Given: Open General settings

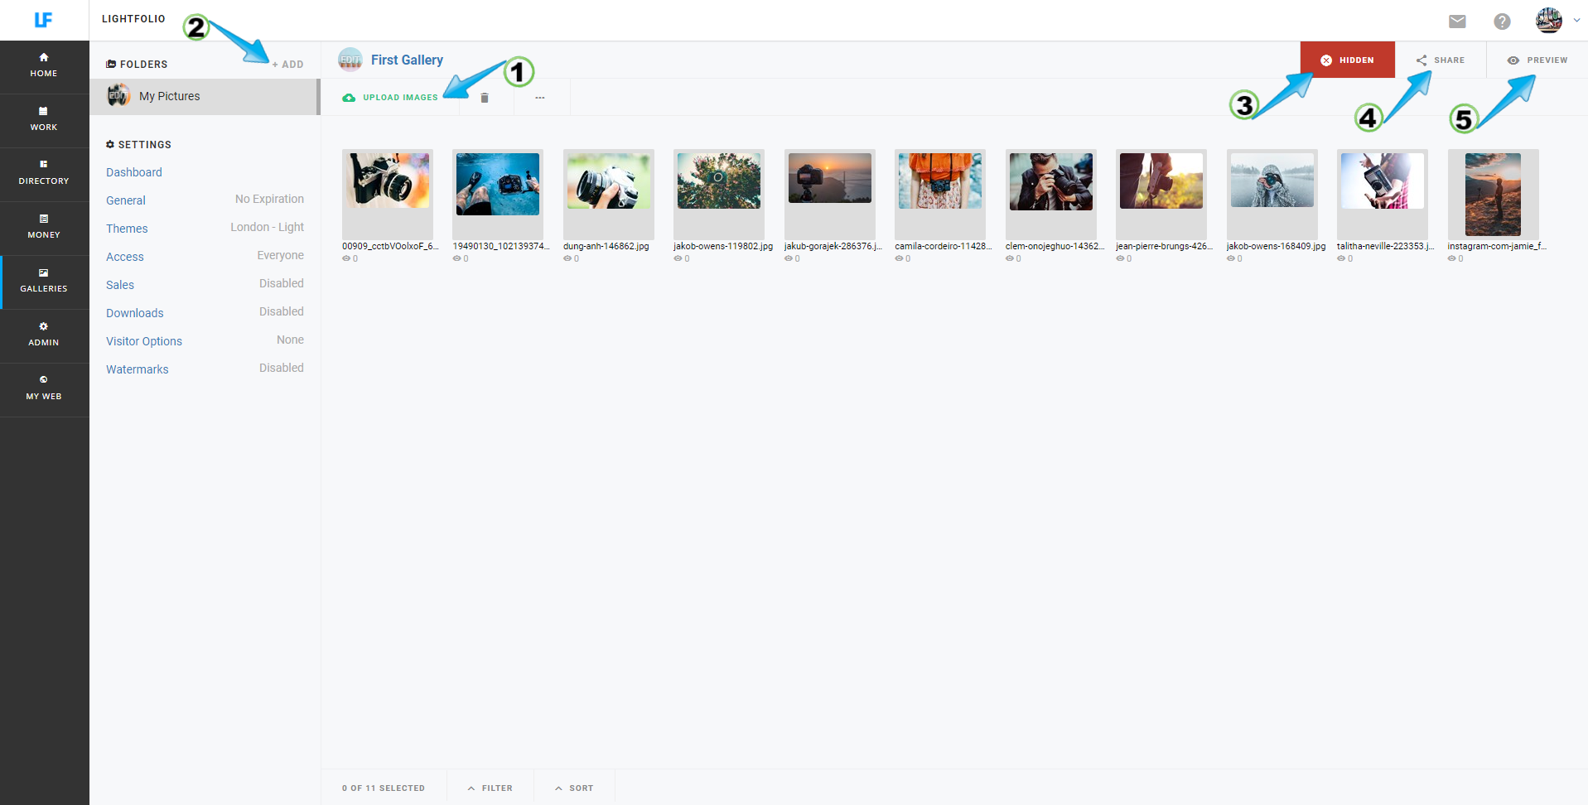Looking at the screenshot, I should coord(126,200).
